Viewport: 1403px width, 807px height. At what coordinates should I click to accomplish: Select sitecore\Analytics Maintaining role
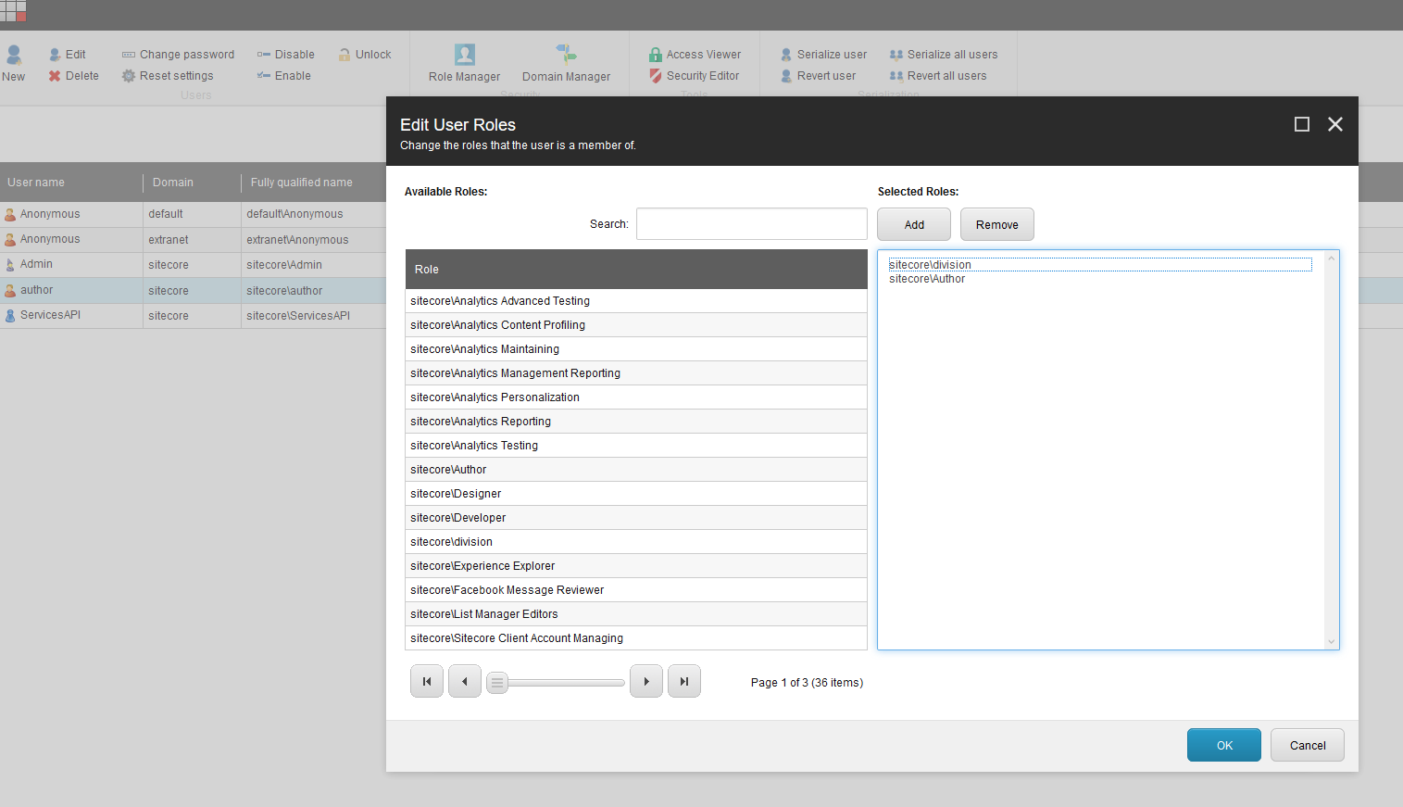[636, 349]
